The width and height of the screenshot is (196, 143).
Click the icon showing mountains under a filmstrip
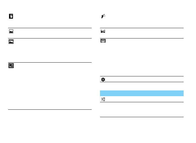point(11,41)
